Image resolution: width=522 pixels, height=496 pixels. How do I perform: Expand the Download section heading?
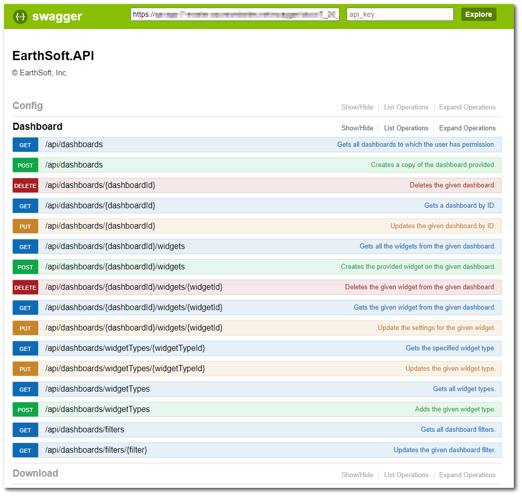coord(35,474)
